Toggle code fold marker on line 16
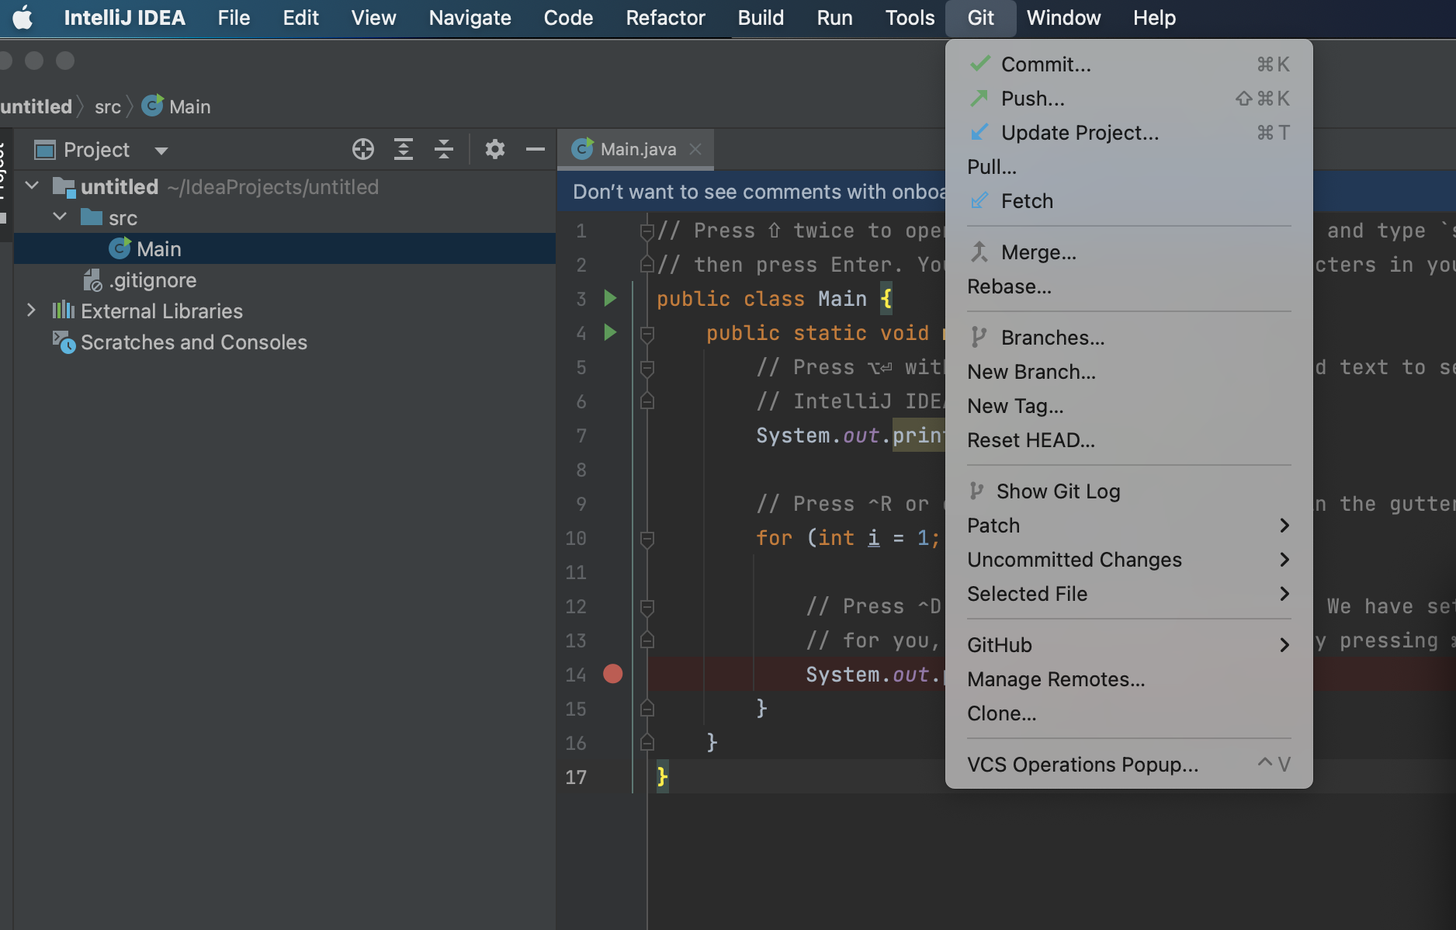 point(647,742)
